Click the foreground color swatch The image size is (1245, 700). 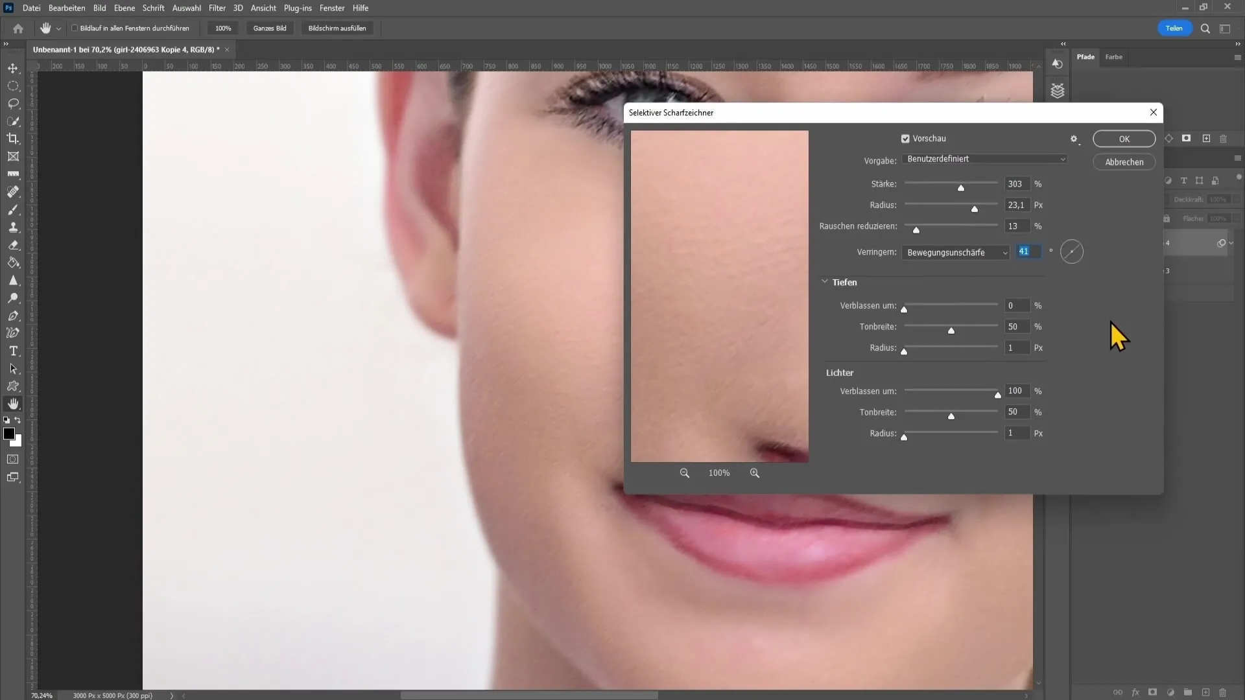click(8, 434)
